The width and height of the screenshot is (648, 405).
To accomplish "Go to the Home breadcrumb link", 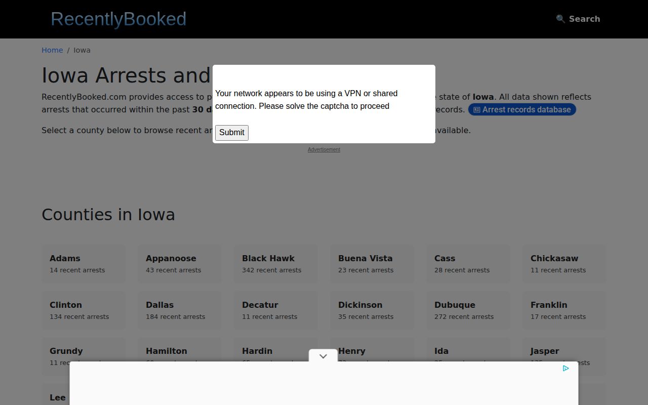I will [x=52, y=50].
